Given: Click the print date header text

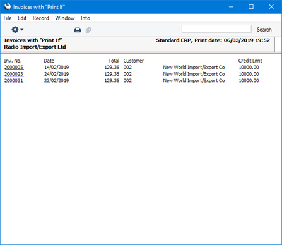Looking at the screenshot, I should coord(213,40).
